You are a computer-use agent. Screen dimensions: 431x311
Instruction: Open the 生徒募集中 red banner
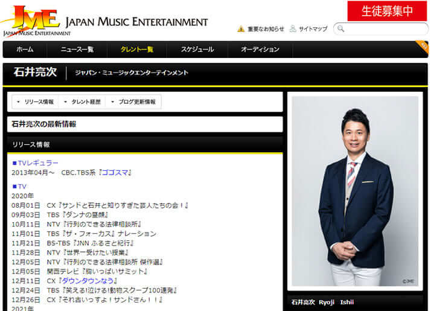(387, 11)
